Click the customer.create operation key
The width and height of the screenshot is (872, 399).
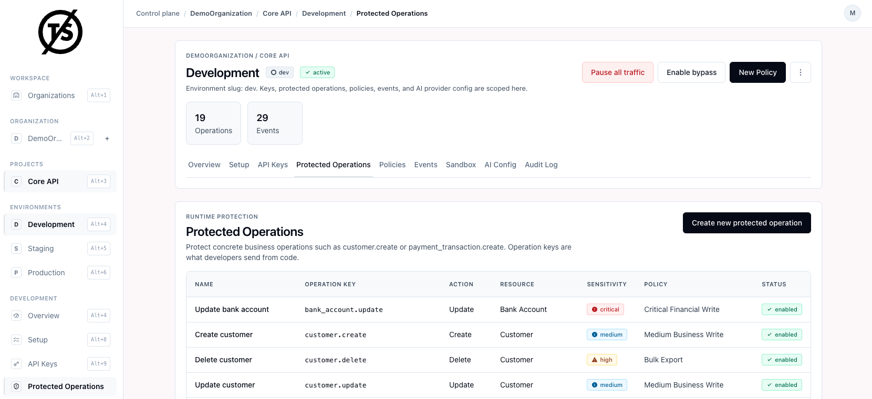click(x=336, y=335)
